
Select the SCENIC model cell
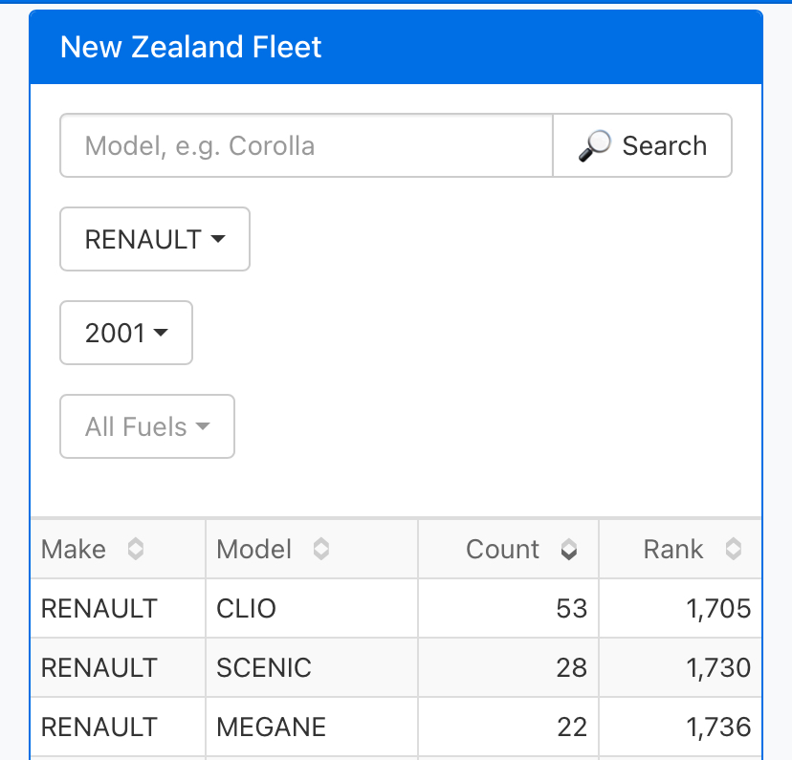[264, 667]
